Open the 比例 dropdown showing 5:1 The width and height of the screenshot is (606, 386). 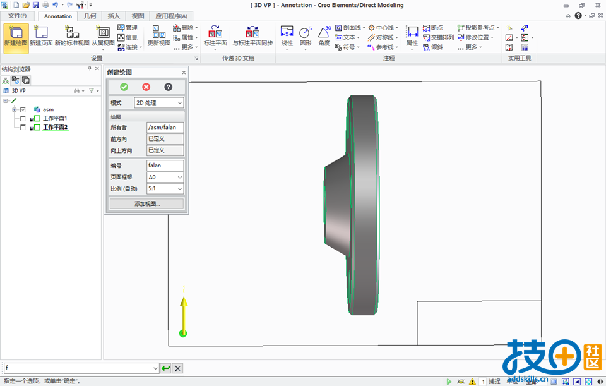click(165, 189)
